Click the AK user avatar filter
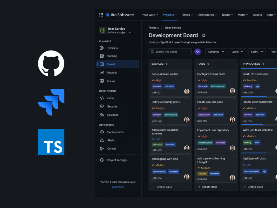Viewport: 277px width, 208px height. pos(198,52)
